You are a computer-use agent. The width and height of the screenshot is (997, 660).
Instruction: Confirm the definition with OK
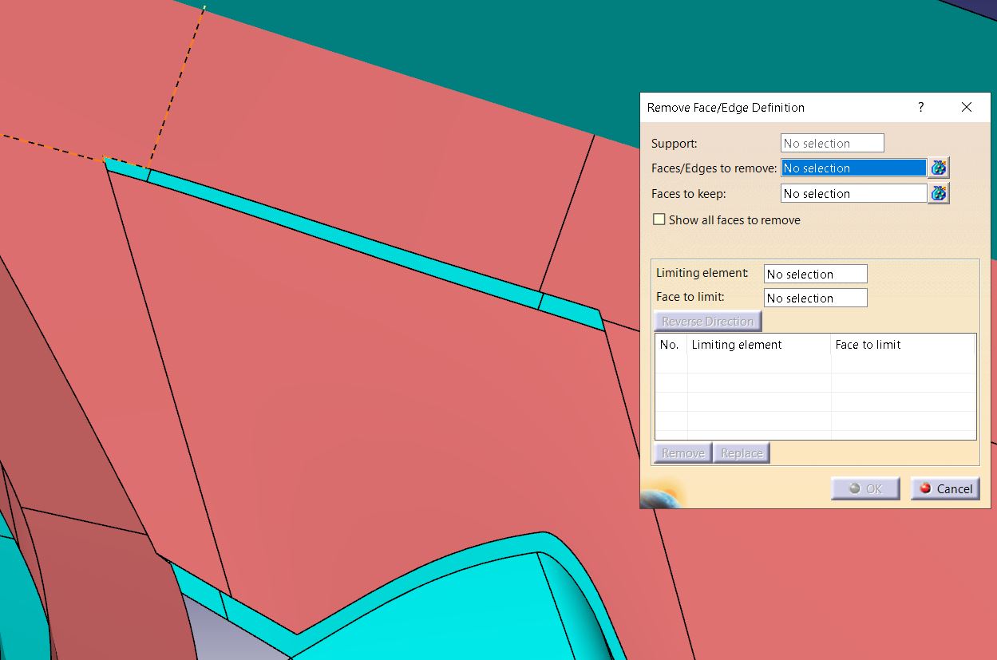pos(864,488)
